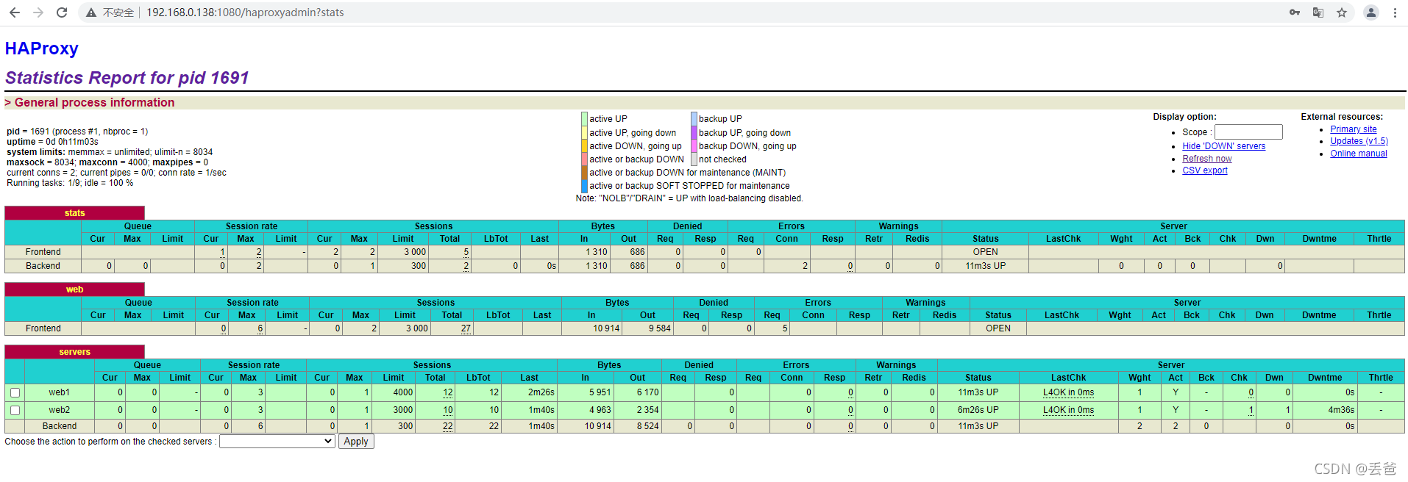Click stats Backend status '11m3s UP'
Viewport: 1408px width, 482px height.
pos(986,266)
